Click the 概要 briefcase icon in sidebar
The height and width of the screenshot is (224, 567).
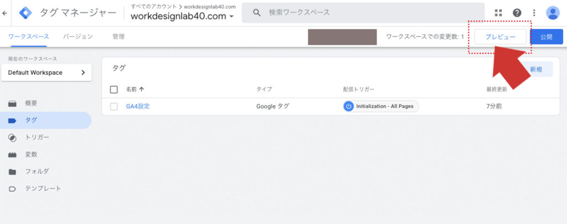[12, 104]
